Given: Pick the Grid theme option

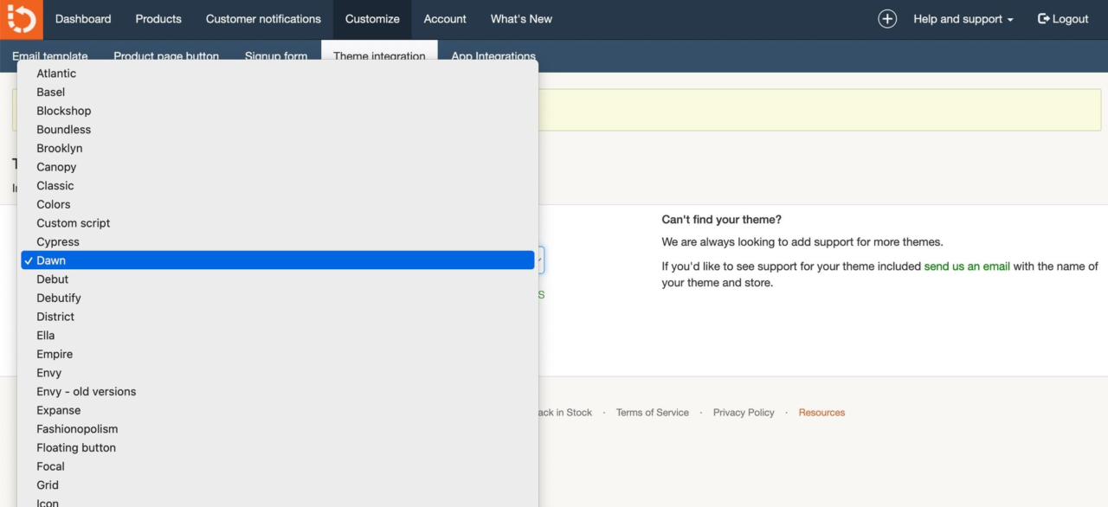Looking at the screenshot, I should coord(278,485).
